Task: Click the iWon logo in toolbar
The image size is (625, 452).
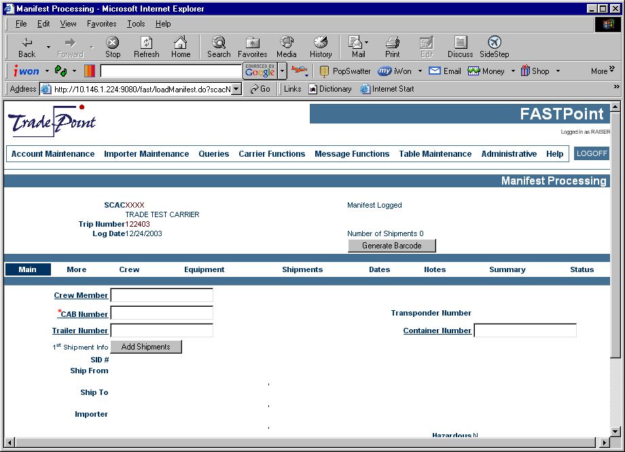Action: (26, 71)
